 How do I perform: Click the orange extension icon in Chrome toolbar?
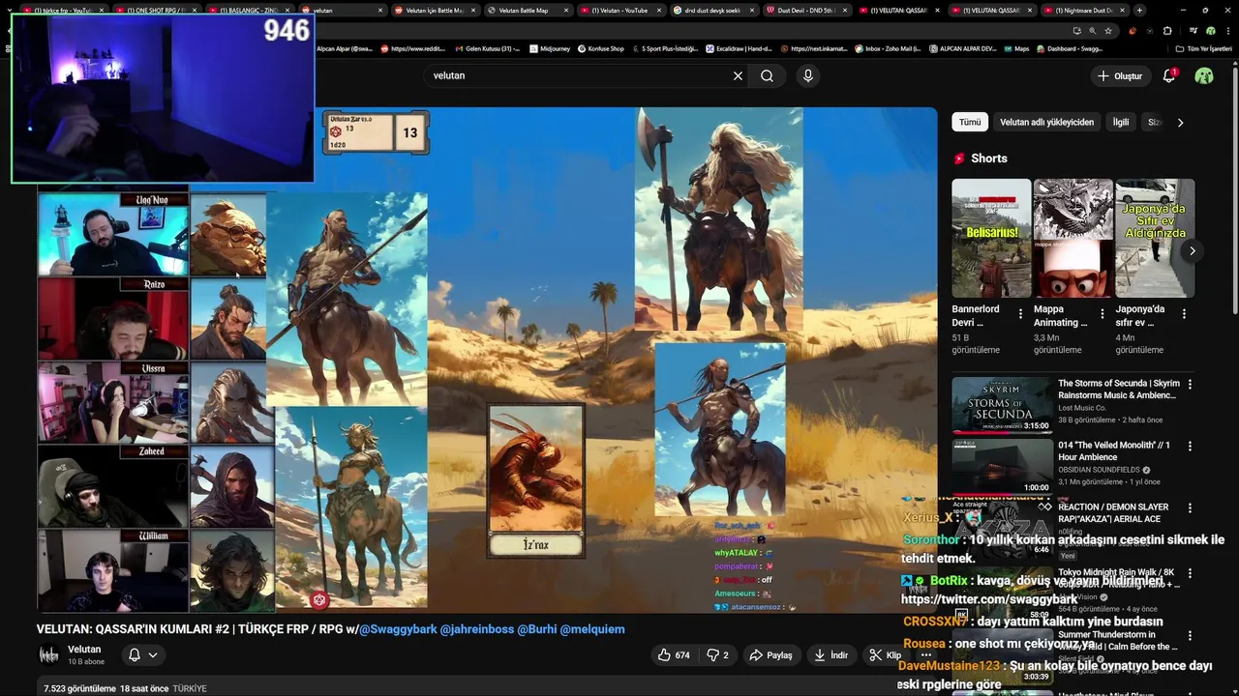tap(1133, 31)
